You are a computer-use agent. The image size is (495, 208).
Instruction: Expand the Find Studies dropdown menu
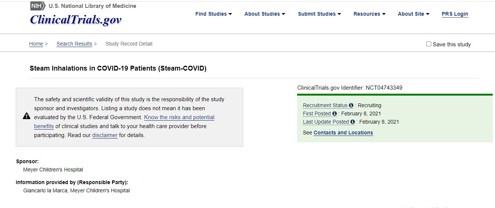[214, 14]
